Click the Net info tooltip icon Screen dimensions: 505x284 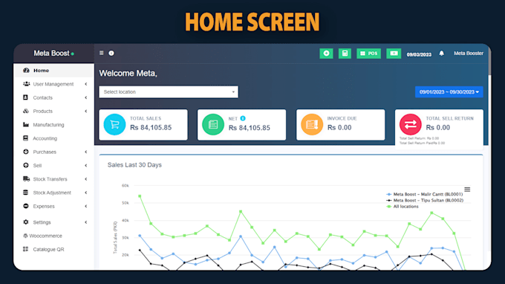point(243,118)
